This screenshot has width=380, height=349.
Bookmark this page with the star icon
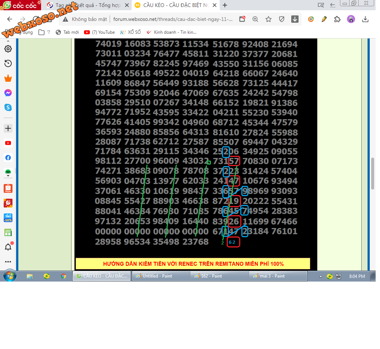pos(268,19)
